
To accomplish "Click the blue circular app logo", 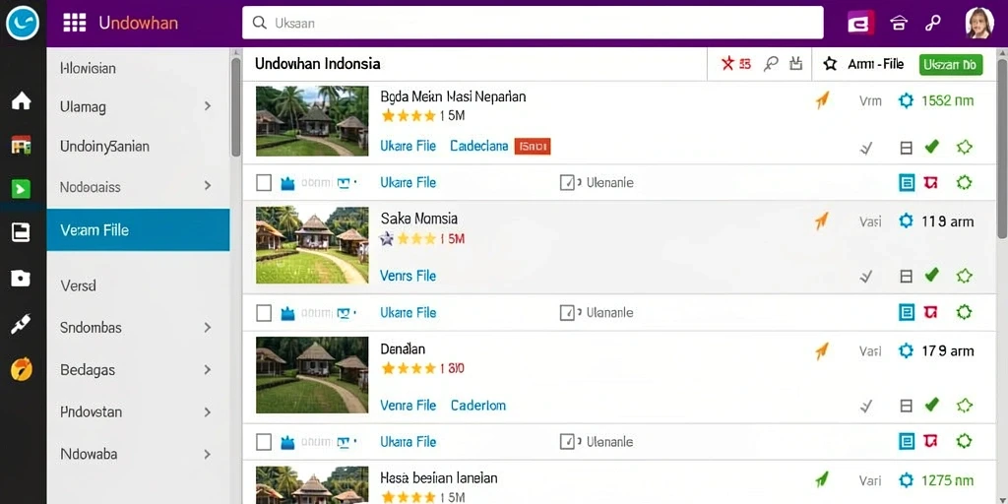I will point(23,24).
